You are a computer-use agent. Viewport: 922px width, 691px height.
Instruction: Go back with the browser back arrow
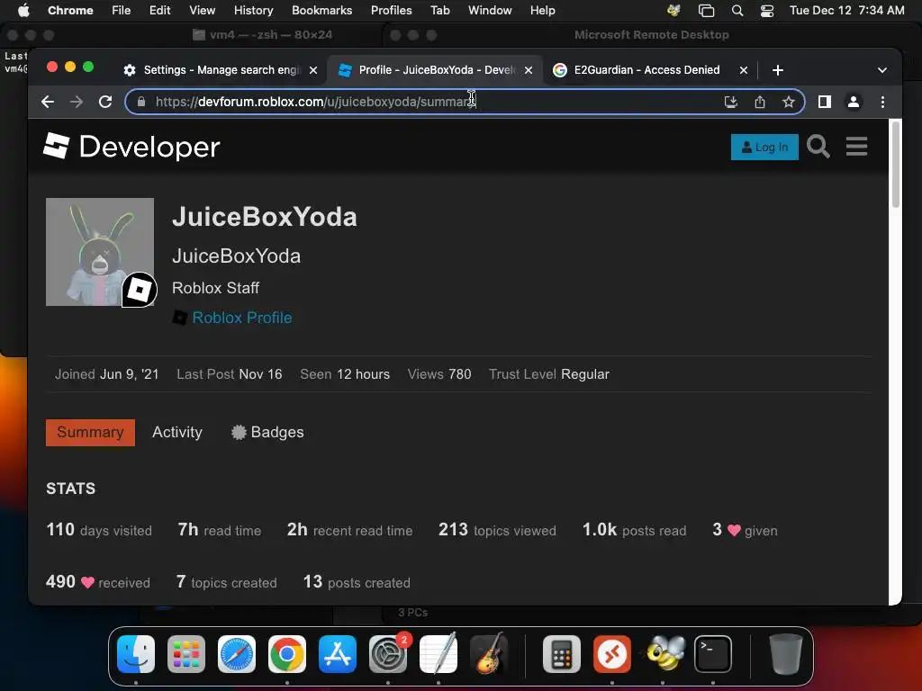[48, 102]
